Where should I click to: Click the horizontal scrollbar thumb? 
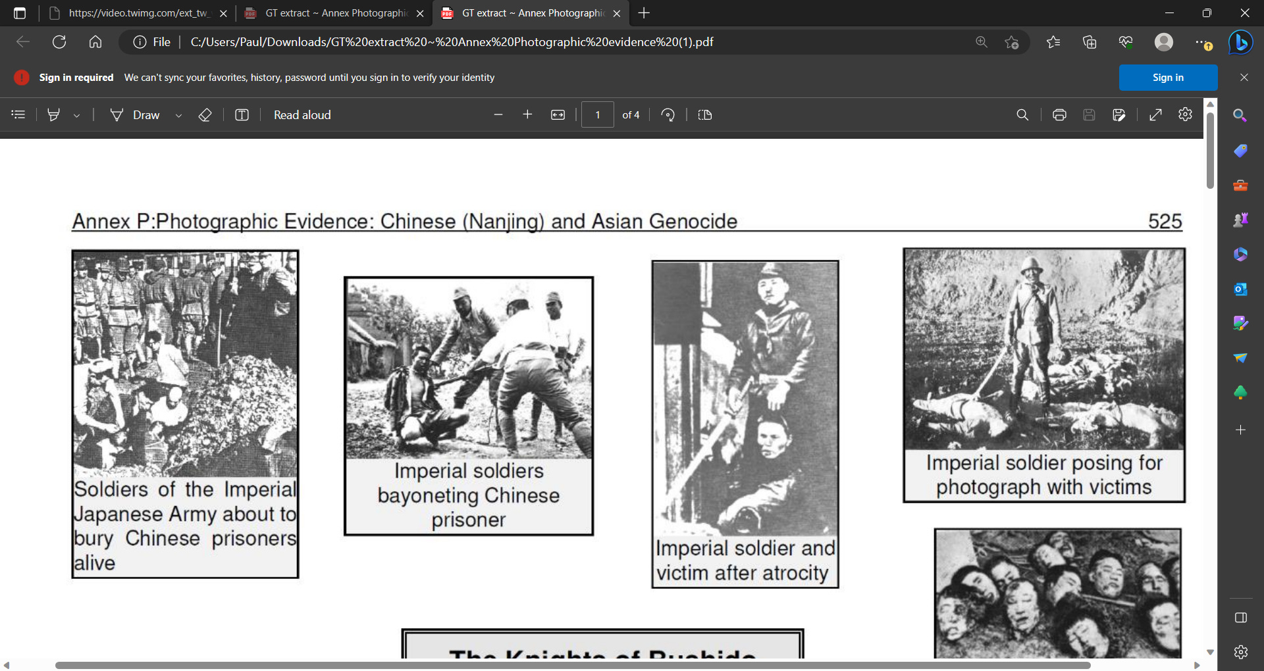pyautogui.click(x=573, y=665)
